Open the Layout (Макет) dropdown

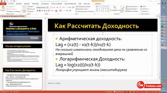pos(31,6)
